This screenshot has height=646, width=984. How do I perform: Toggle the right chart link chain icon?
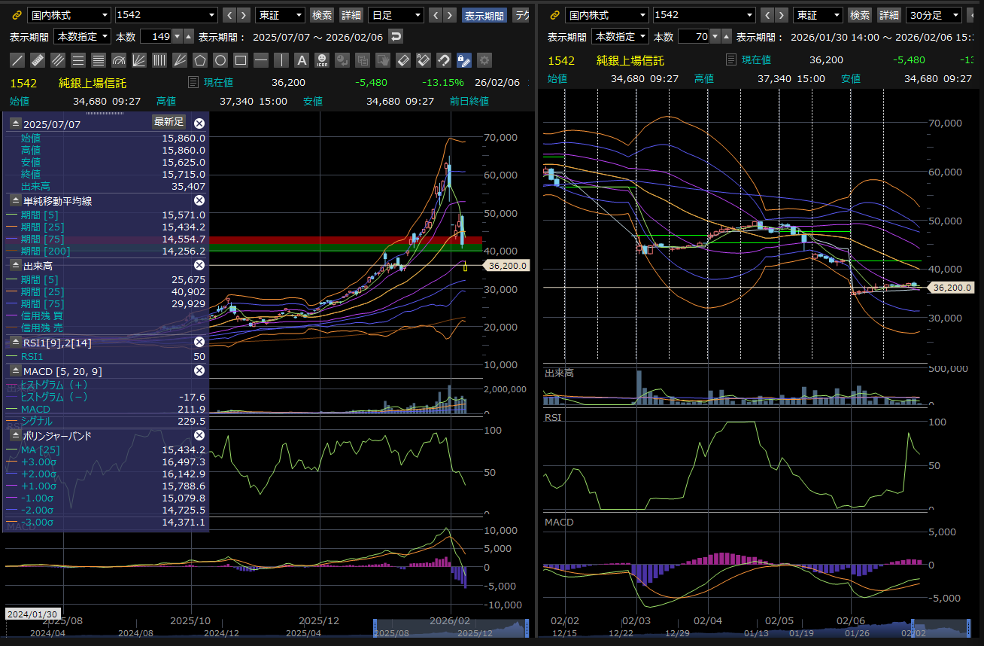(x=554, y=15)
